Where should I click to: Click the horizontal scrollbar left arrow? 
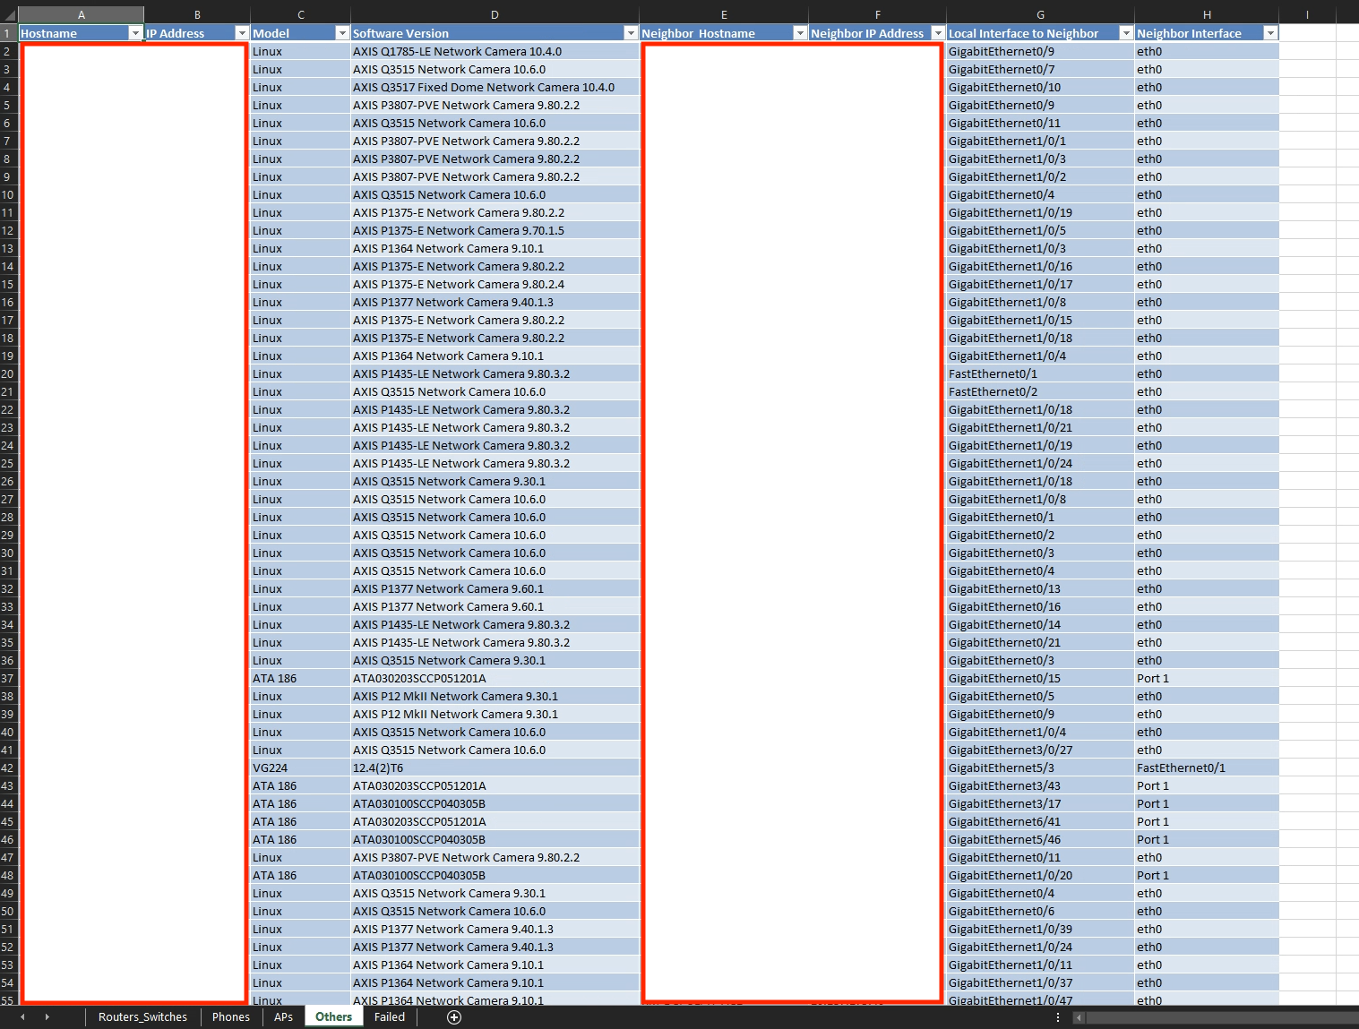click(1079, 1017)
